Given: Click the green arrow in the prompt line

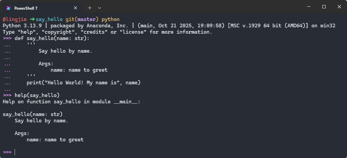Looking at the screenshot, I should [32, 19].
